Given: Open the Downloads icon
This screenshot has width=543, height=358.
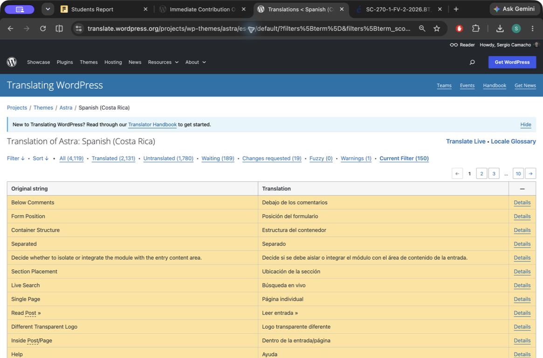Looking at the screenshot, I should tap(500, 28).
